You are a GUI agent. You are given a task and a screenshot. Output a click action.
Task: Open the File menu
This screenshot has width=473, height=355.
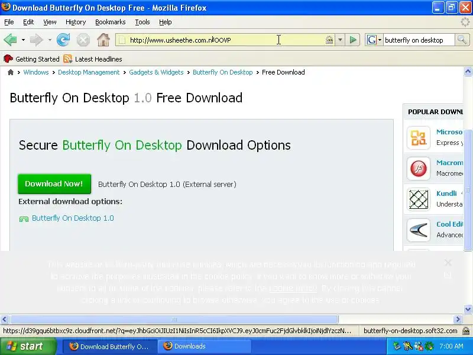[9, 22]
